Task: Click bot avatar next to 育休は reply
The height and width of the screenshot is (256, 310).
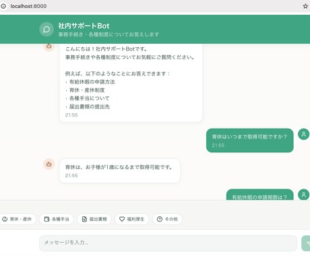Action: click(49, 164)
